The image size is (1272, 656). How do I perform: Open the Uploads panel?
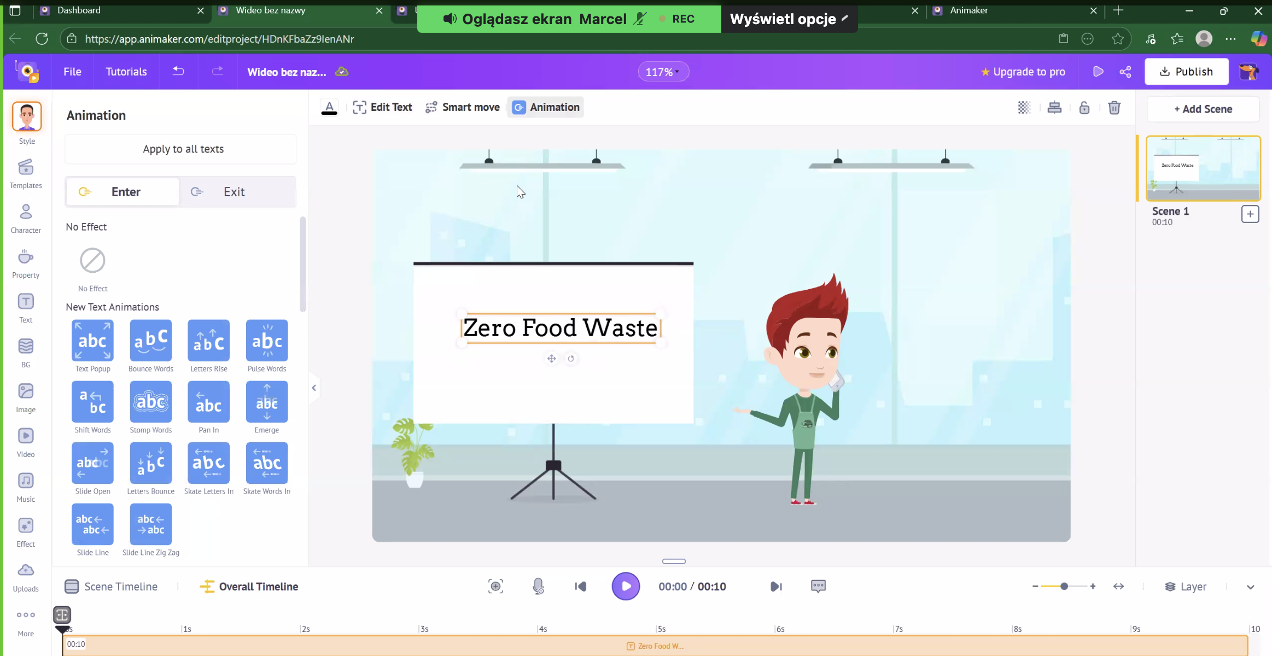pyautogui.click(x=25, y=576)
